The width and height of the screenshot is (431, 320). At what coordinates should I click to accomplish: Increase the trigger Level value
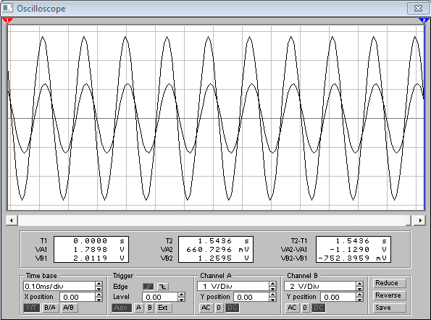(x=181, y=295)
